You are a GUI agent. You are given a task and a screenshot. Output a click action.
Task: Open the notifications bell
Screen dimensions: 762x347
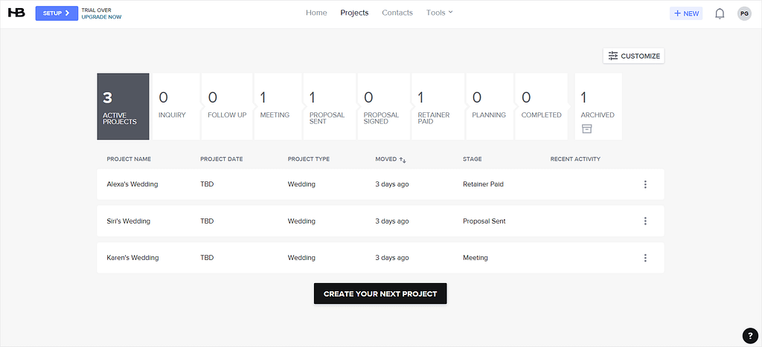(x=720, y=13)
